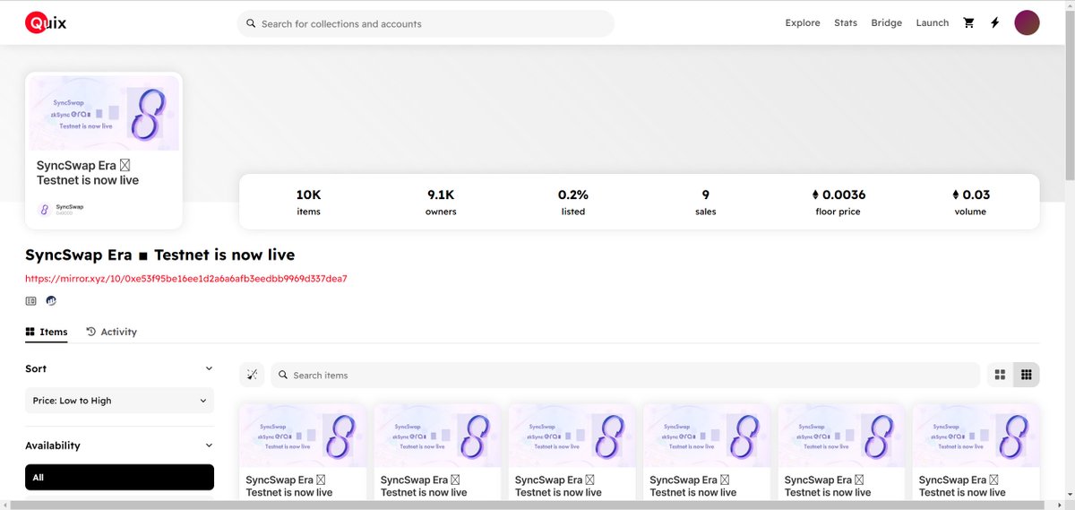Open the mirror.xyz collection link
The width and height of the screenshot is (1075, 510).
[186, 279]
